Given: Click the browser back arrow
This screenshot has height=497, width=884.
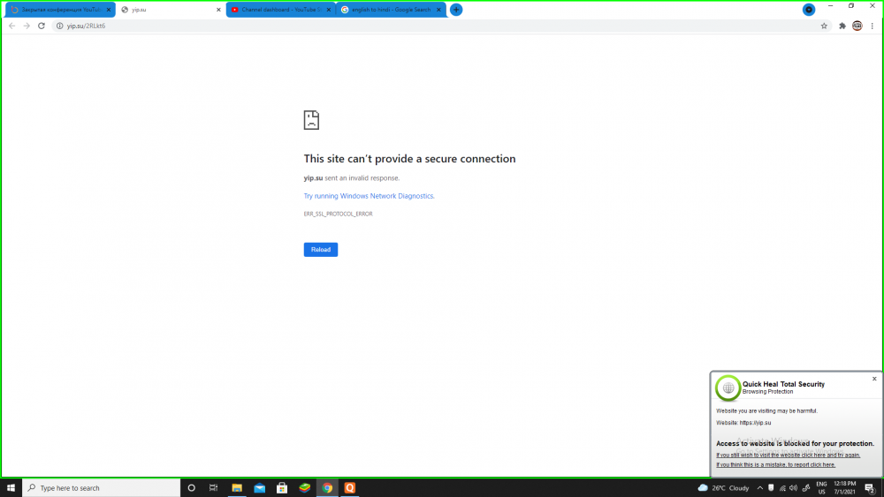Looking at the screenshot, I should pos(11,26).
